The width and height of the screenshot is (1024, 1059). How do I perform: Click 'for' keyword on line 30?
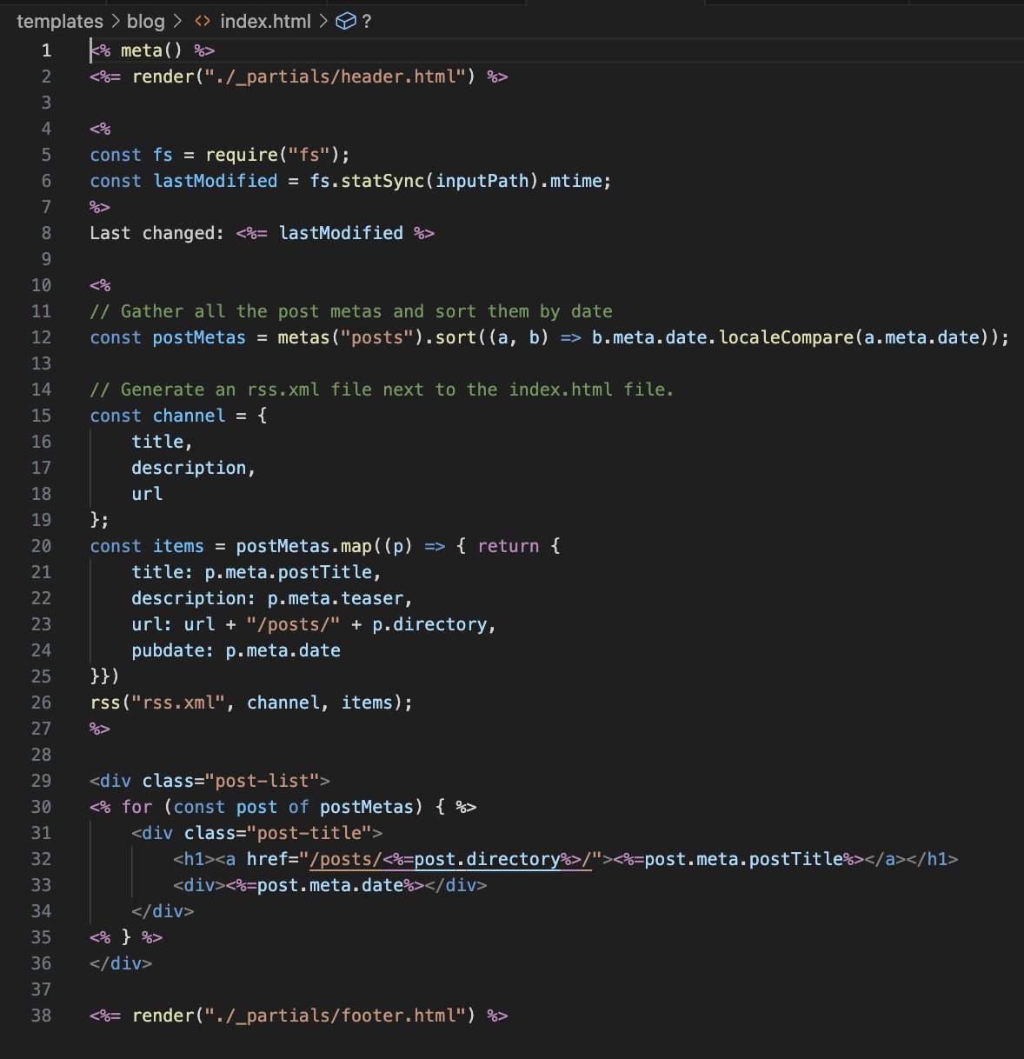point(136,807)
